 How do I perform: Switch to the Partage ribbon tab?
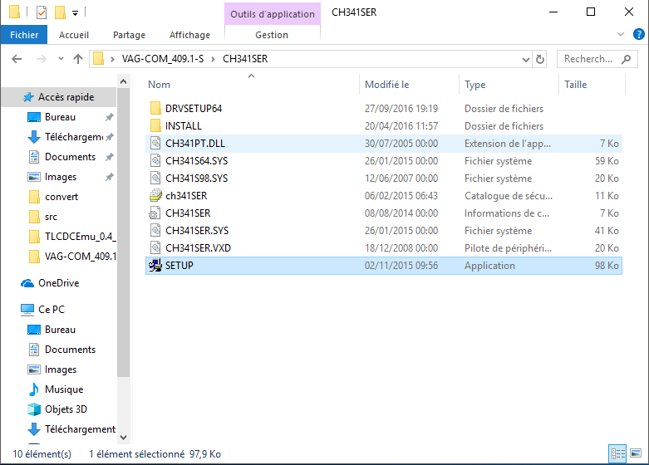click(x=129, y=35)
